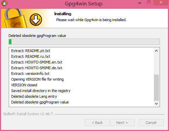The height and width of the screenshot is (131, 169).
Task: Select last log line 'Deleted obsolete gpgProgram value'
Action: pos(40,102)
